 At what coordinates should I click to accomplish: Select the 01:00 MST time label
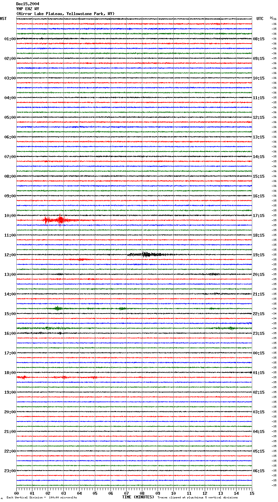pos(10,39)
